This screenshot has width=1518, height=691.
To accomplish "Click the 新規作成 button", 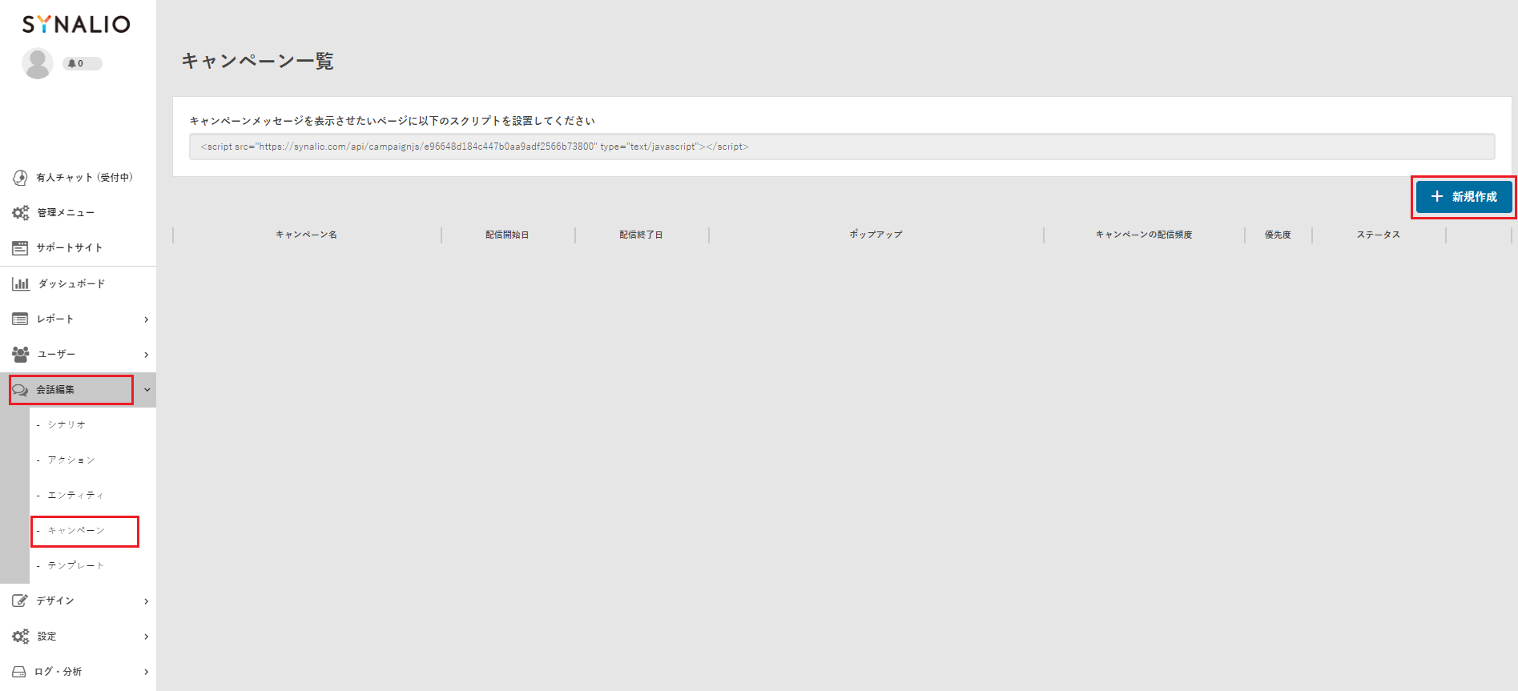I will point(1464,197).
